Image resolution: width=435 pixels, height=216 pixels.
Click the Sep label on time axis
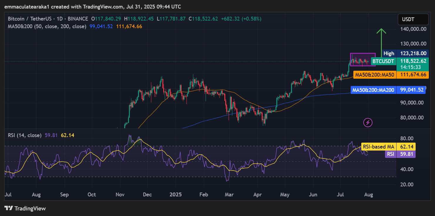point(64,194)
